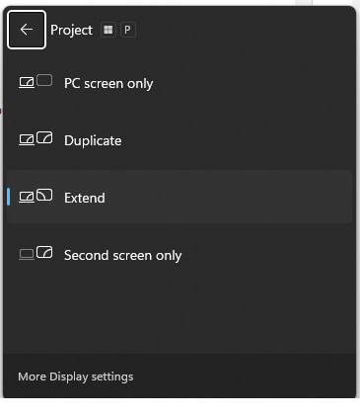This screenshot has height=417, width=360.
Task: Click the Windows logo key badge
Action: 108,30
